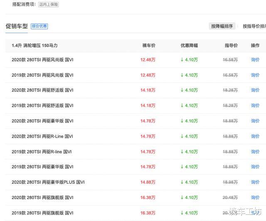
Task: Click the 指导价 column header
Action: (231, 45)
